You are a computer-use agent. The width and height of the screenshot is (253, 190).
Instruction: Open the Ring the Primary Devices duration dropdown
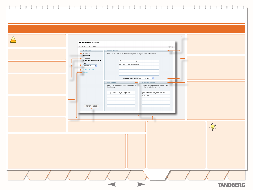[146, 78]
